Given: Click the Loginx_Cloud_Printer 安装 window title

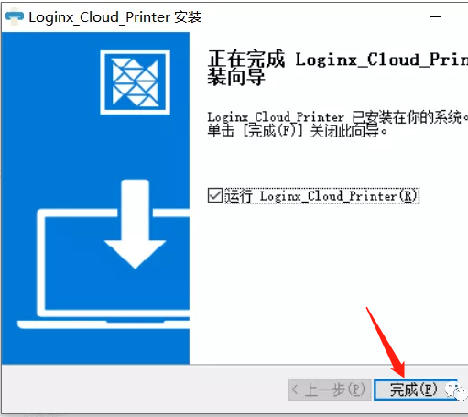Looking at the screenshot, I should 115,17.
